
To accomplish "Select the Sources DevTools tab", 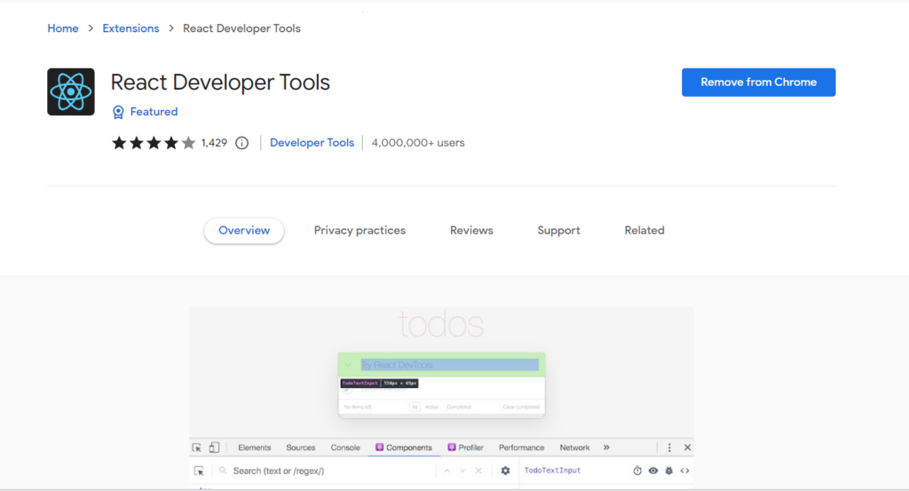I will pos(301,447).
